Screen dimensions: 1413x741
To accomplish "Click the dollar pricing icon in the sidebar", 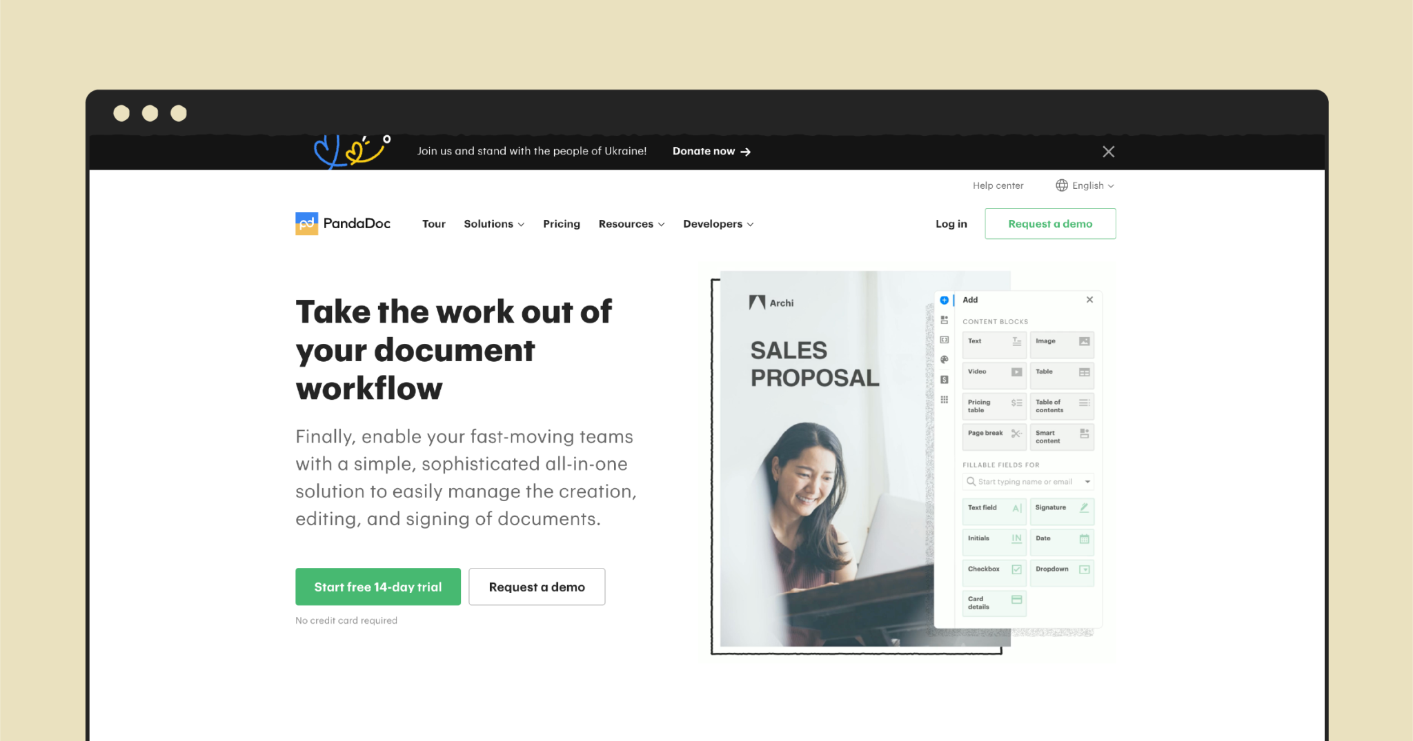I will pyautogui.click(x=944, y=380).
